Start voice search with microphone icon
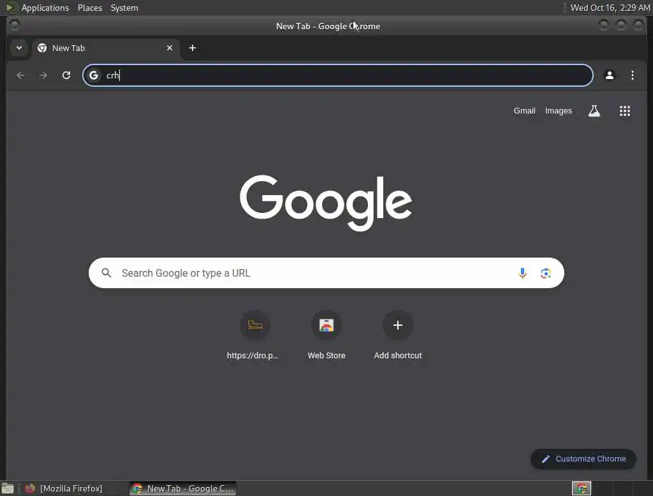 point(522,274)
